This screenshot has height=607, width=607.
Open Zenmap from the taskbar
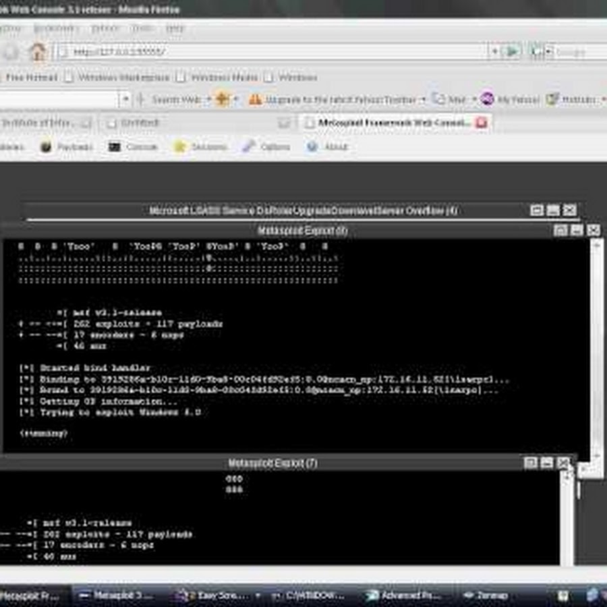click(x=488, y=596)
